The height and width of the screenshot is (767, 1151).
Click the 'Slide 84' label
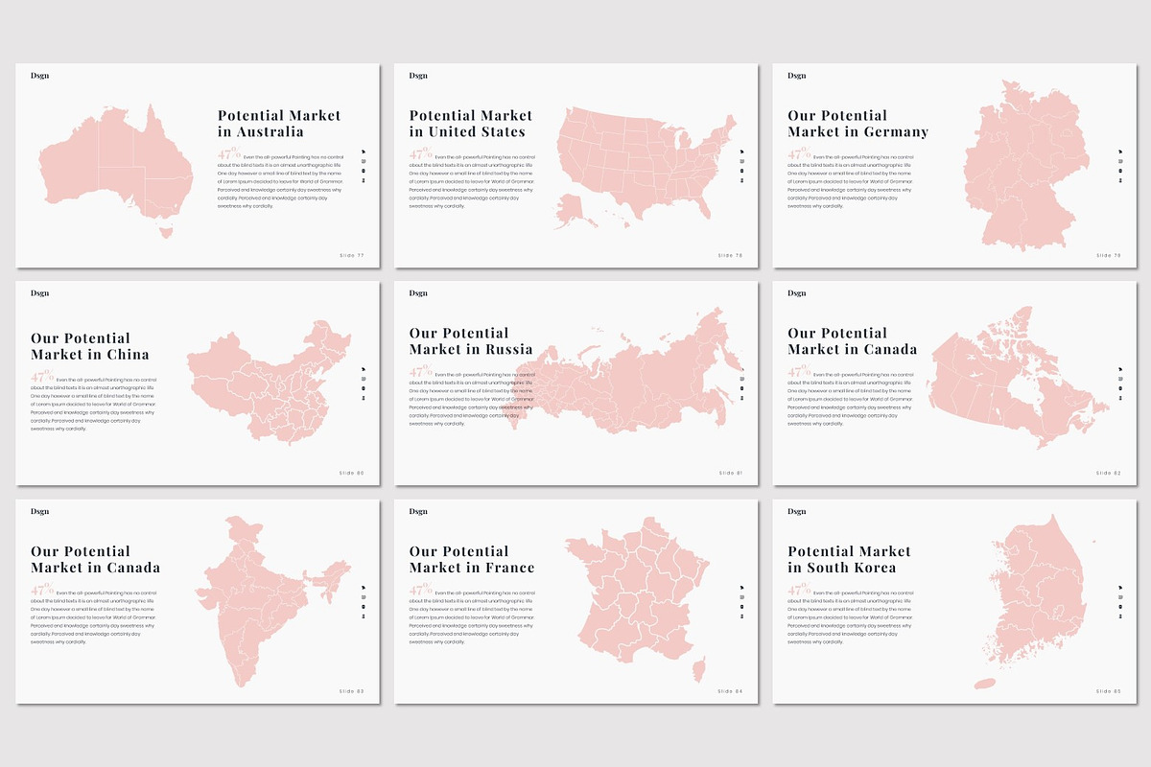(x=731, y=691)
